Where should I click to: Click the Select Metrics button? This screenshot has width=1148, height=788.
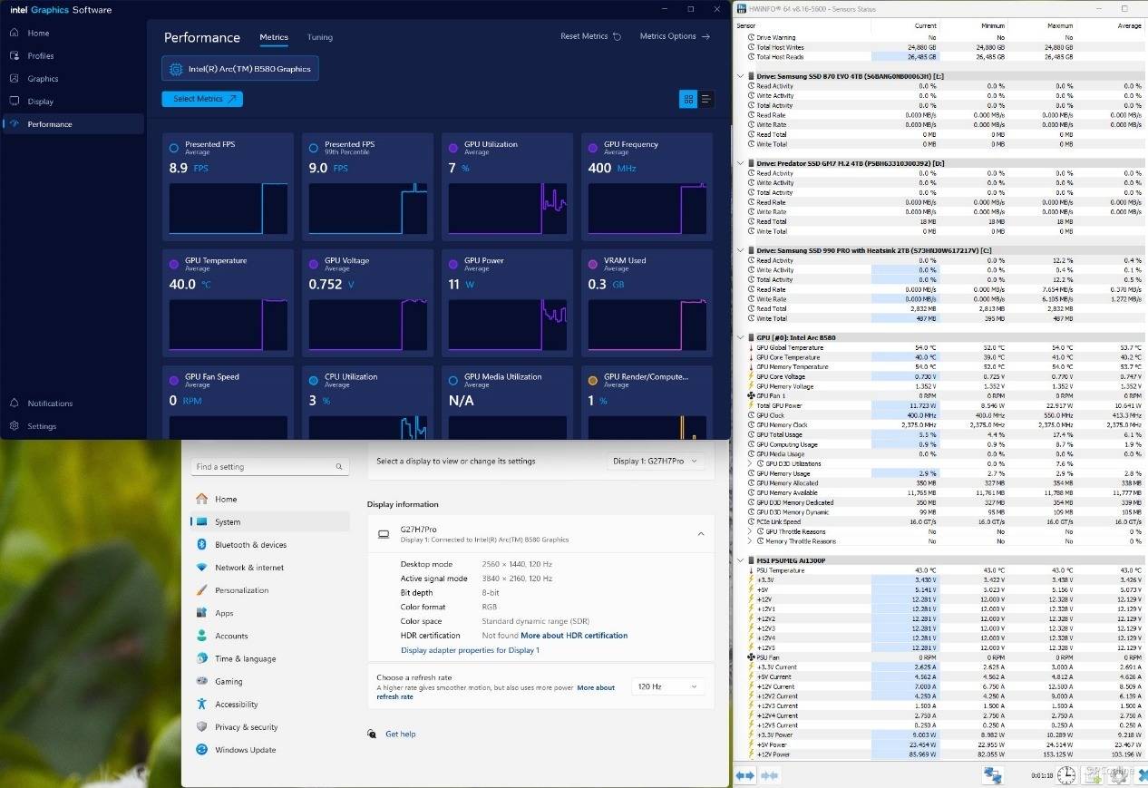tap(202, 99)
